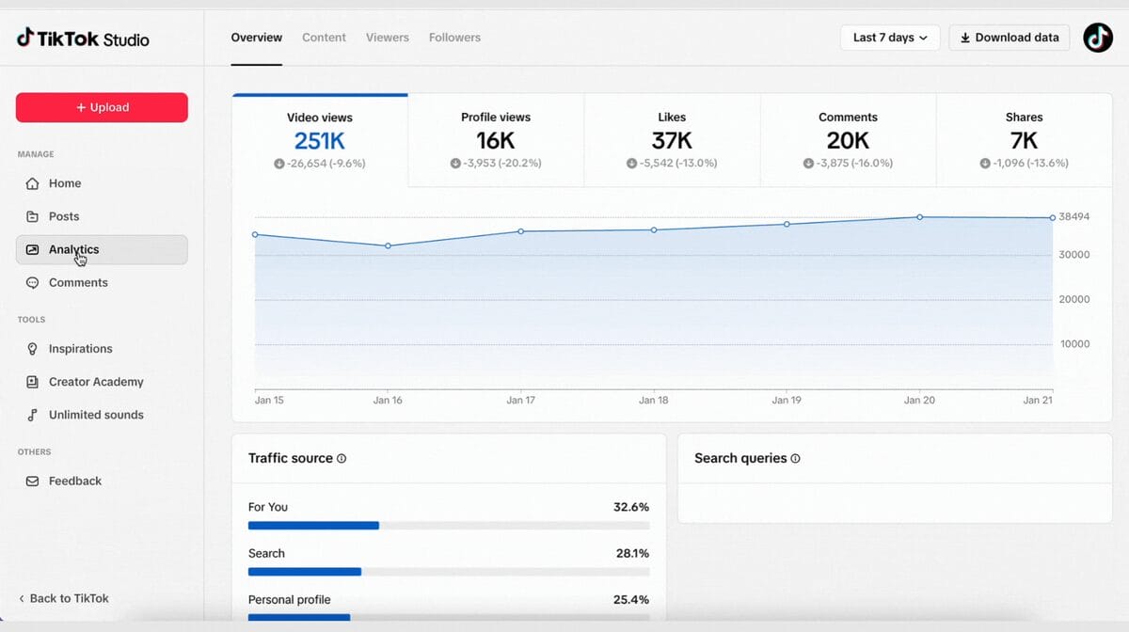This screenshot has height=632, width=1129.
Task: Click the profile avatar in top right
Action: point(1098,37)
